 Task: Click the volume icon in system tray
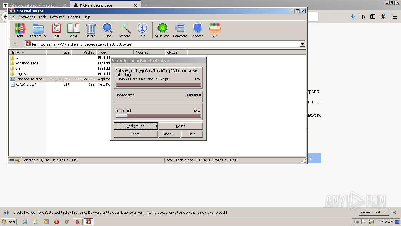pos(356,222)
